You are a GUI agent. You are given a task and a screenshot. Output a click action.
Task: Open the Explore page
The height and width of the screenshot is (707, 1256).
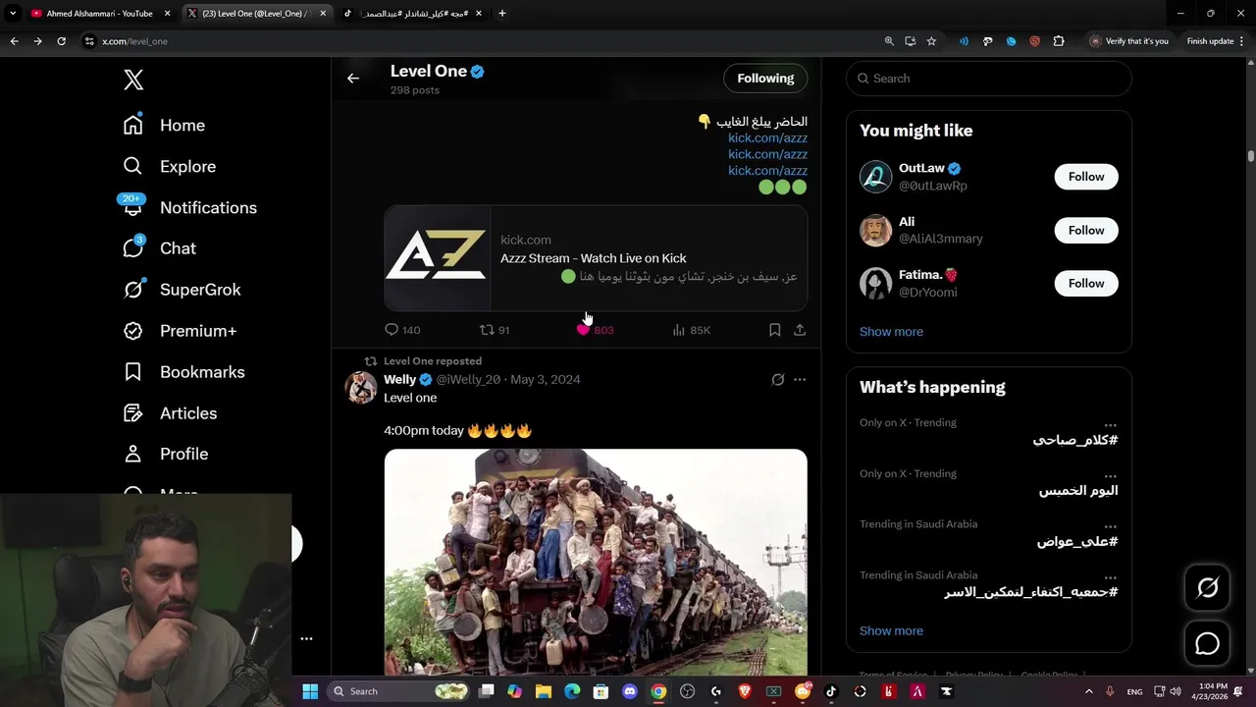coord(170,167)
